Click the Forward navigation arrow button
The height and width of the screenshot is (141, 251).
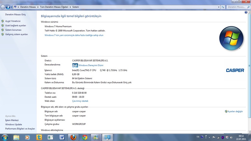pos(8,7)
